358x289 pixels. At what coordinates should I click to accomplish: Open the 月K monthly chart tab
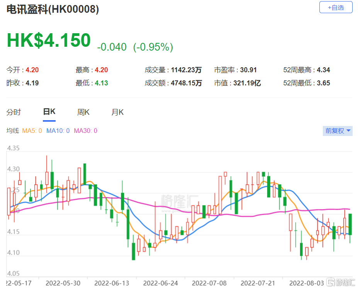click(117, 112)
